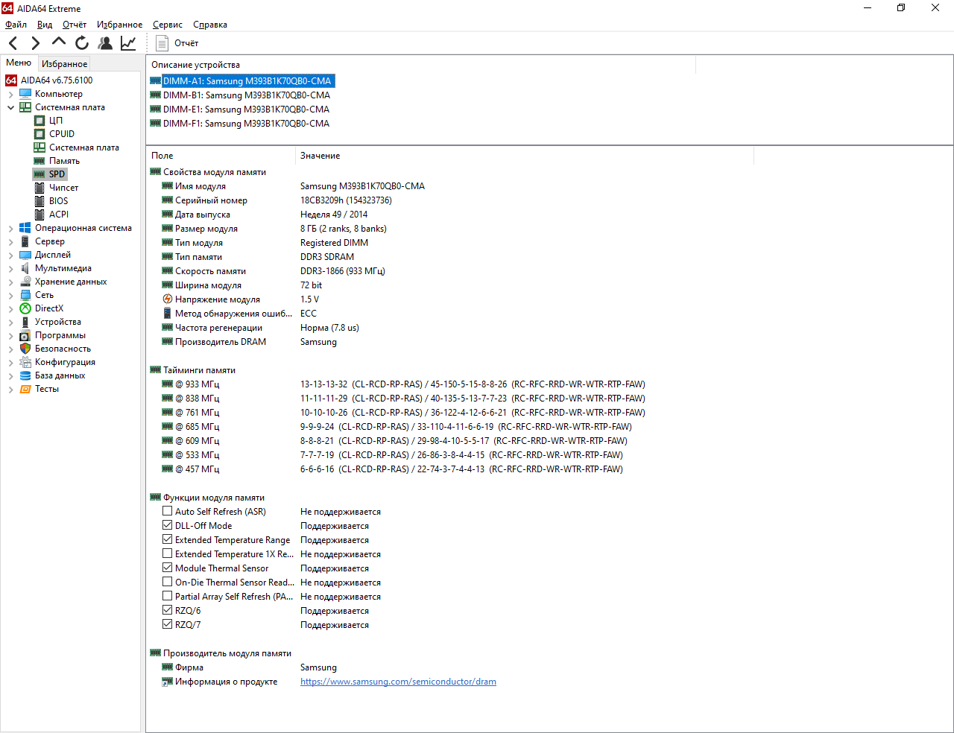Screen dimensions: 954x733
Task: Click the Чипсет icon in the tree
Action: [x=40, y=188]
